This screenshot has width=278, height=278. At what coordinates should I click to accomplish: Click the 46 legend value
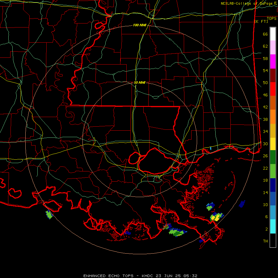tap(265, 95)
